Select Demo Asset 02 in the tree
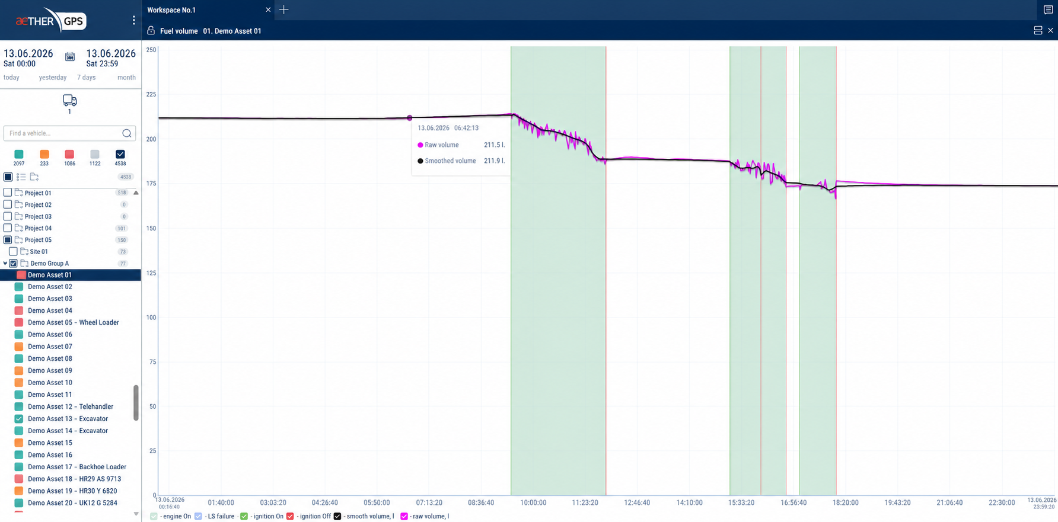Image resolution: width=1058 pixels, height=522 pixels. click(50, 287)
